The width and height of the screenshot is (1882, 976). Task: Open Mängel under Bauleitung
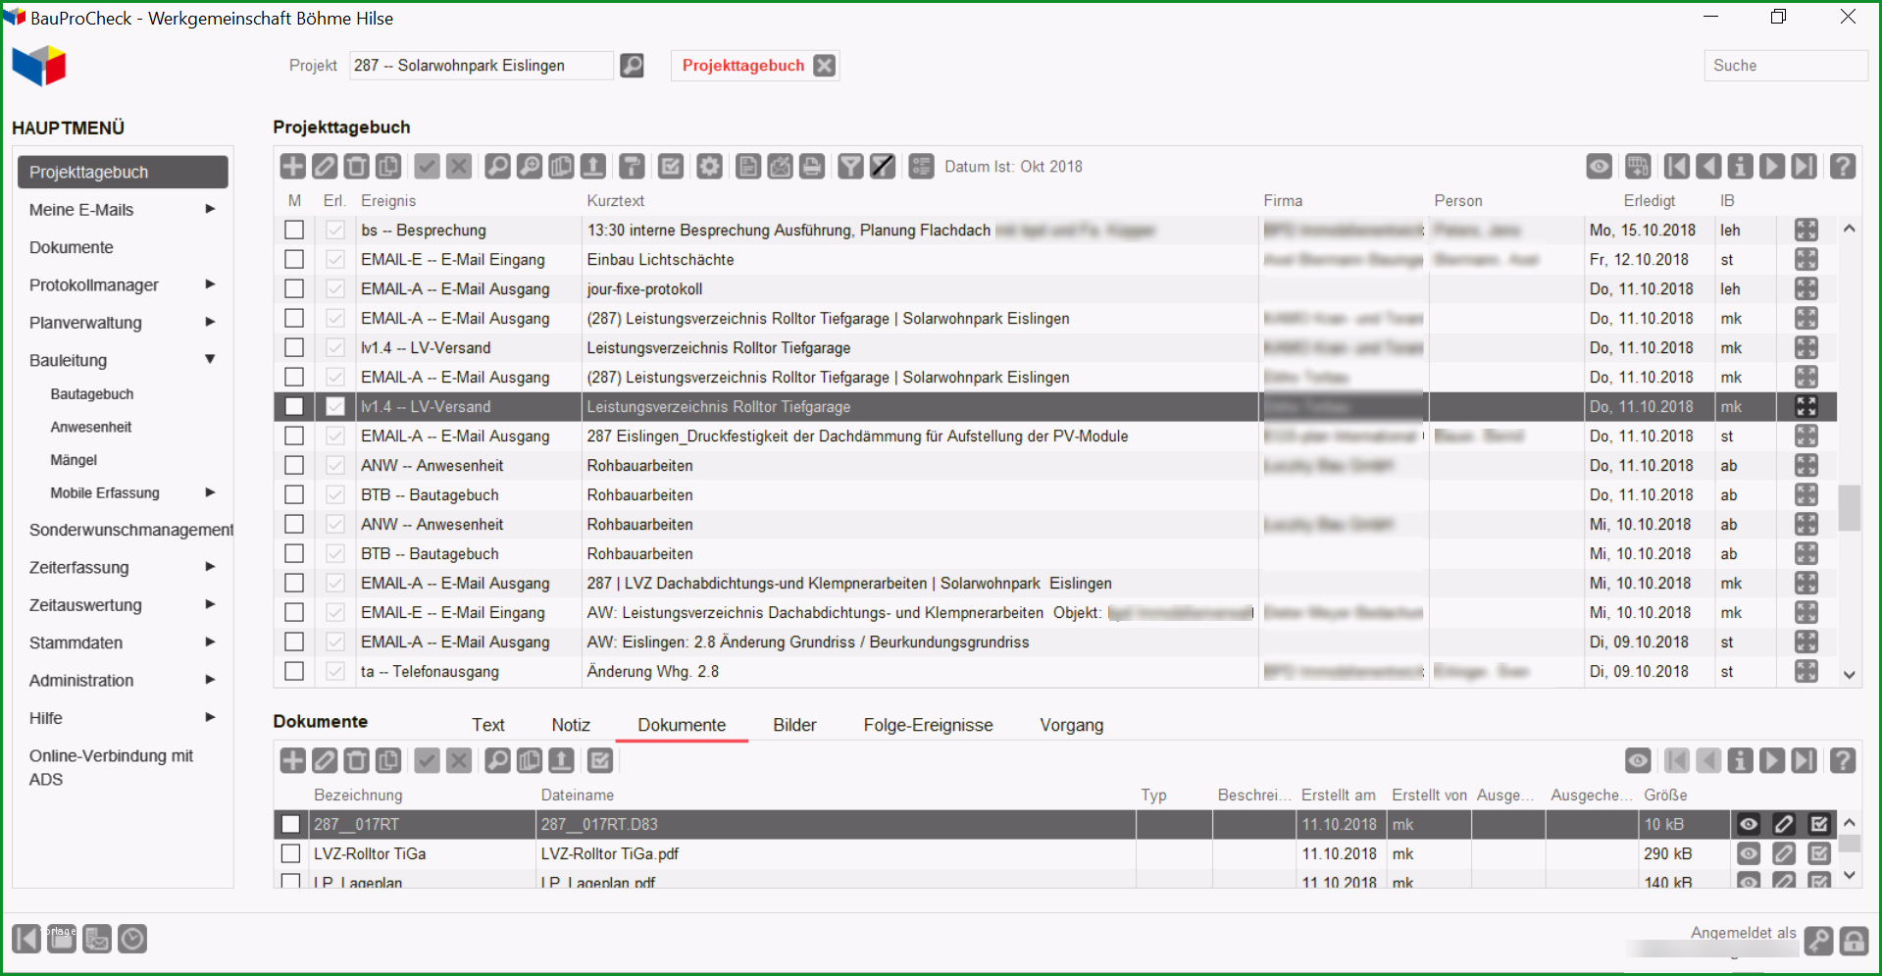[x=74, y=460]
